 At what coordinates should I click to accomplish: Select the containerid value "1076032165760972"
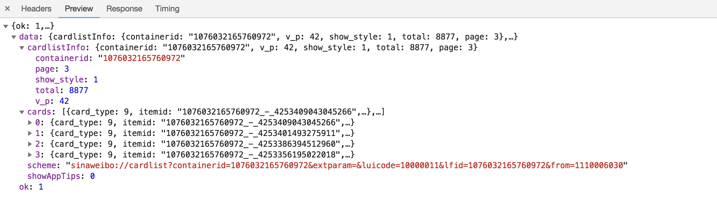coord(142,58)
